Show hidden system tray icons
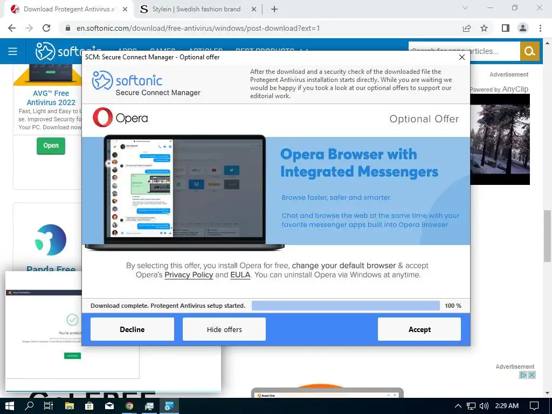Screen dimensions: 552x414 point(458,406)
